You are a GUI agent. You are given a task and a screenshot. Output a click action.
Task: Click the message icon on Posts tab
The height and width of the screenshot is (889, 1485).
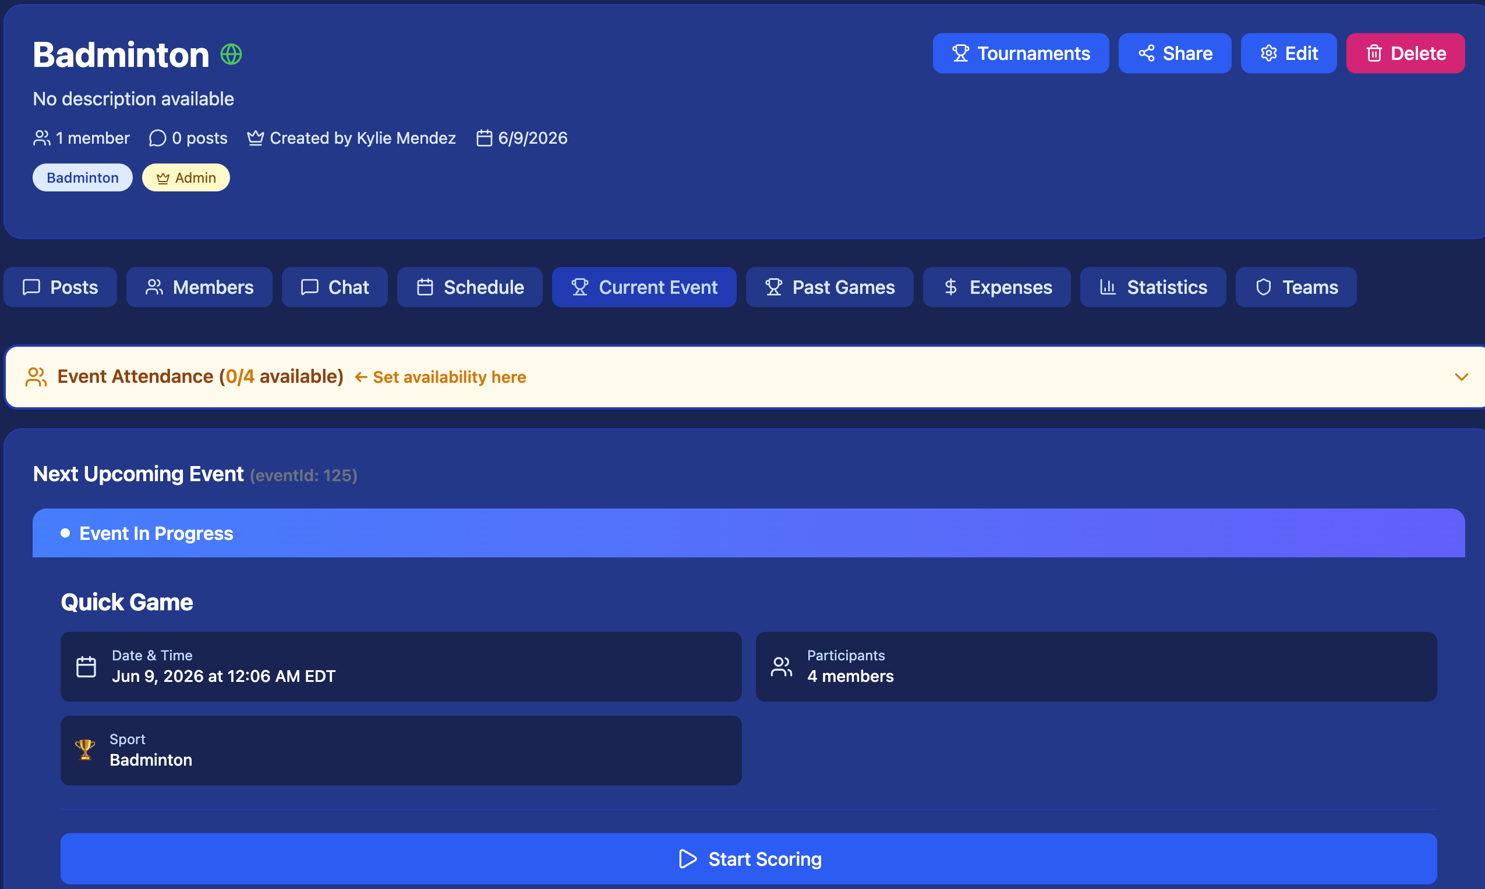pos(31,287)
